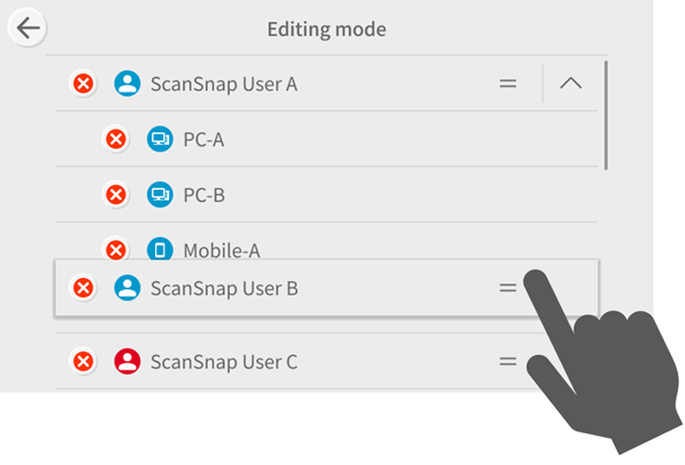This screenshot has height=465, width=685.
Task: Remove PC-A using its red X icon
Action: [x=116, y=139]
